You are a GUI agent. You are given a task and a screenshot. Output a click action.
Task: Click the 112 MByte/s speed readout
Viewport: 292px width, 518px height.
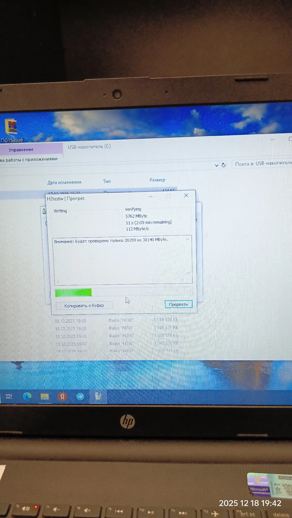pyautogui.click(x=137, y=229)
